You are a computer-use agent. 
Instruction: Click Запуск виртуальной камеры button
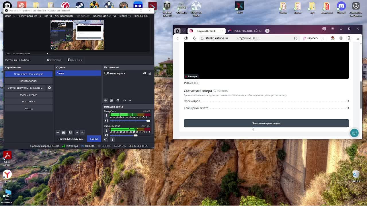25,88
